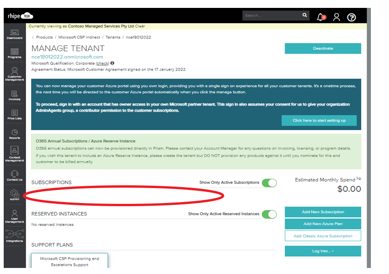Click here to start setting up

point(319,120)
